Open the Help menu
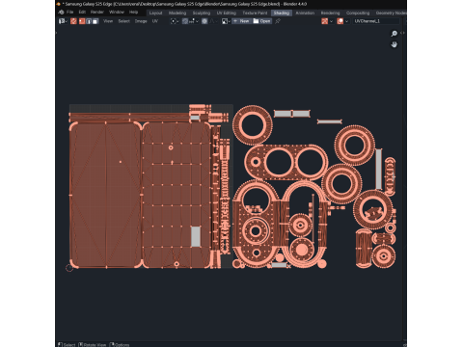The height and width of the screenshot is (347, 463). click(133, 13)
